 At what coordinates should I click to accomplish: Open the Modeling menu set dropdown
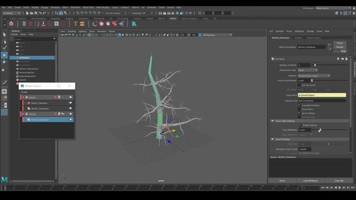tap(12, 13)
